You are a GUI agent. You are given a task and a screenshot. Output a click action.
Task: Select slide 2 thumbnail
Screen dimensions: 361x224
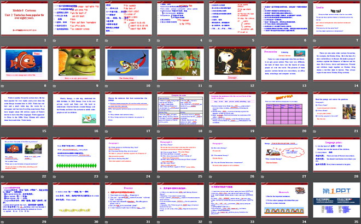click(77, 19)
